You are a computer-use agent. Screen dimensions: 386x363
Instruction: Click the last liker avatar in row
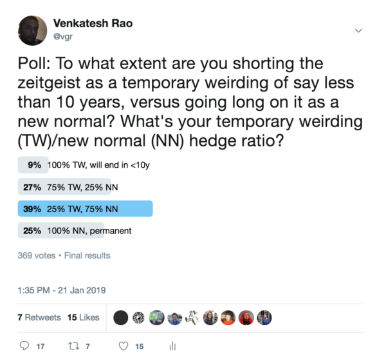(264, 317)
